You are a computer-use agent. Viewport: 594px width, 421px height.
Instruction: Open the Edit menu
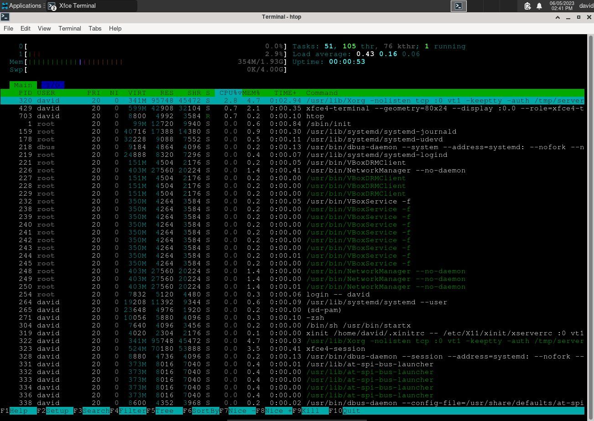pos(26,28)
